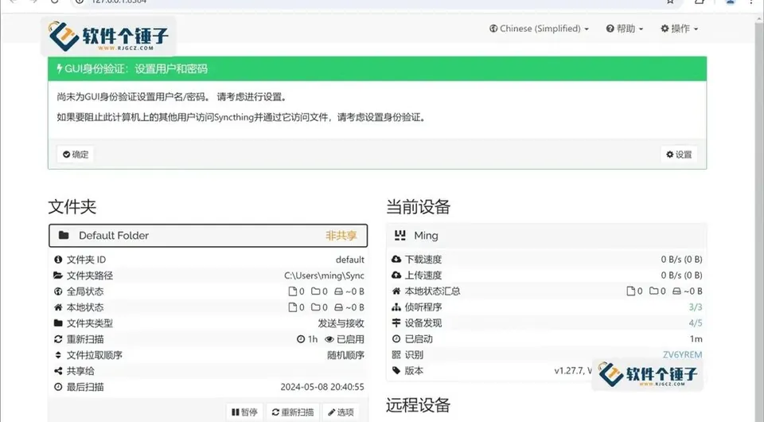Image resolution: width=764 pixels, height=422 pixels.
Task: Click the 随机顺序 pull order value
Action: click(x=345, y=355)
